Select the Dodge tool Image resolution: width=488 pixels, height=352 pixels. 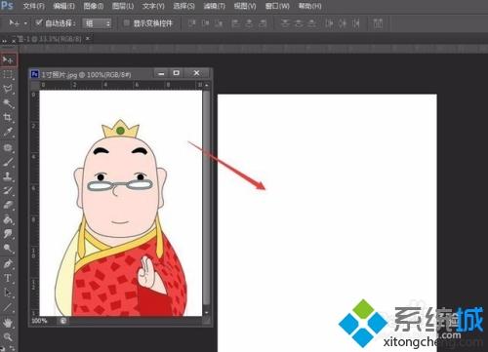[x=8, y=249]
